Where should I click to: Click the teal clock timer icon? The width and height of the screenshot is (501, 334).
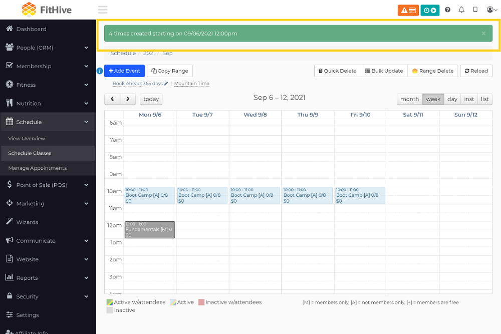point(430,10)
